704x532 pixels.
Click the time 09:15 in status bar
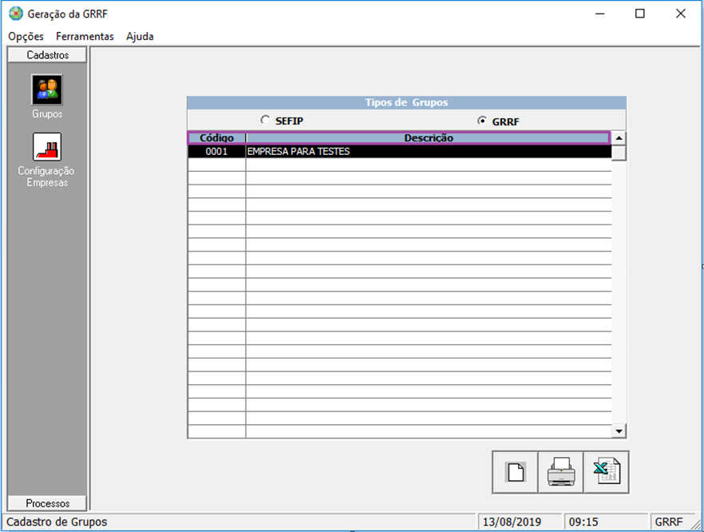(583, 522)
